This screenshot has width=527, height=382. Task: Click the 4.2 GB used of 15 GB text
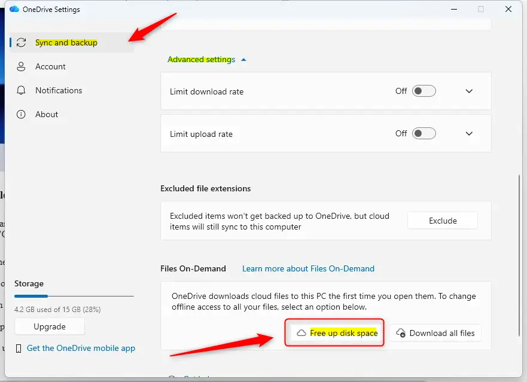pyautogui.click(x=57, y=310)
